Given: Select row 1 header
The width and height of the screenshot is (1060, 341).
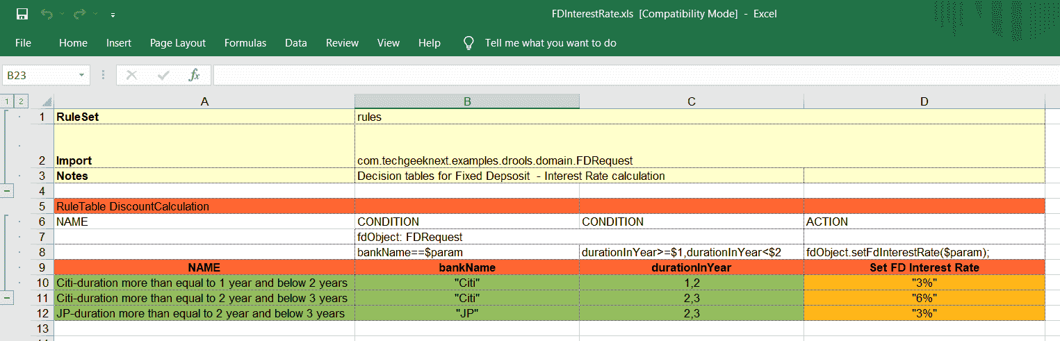Looking at the screenshot, I should (x=42, y=117).
